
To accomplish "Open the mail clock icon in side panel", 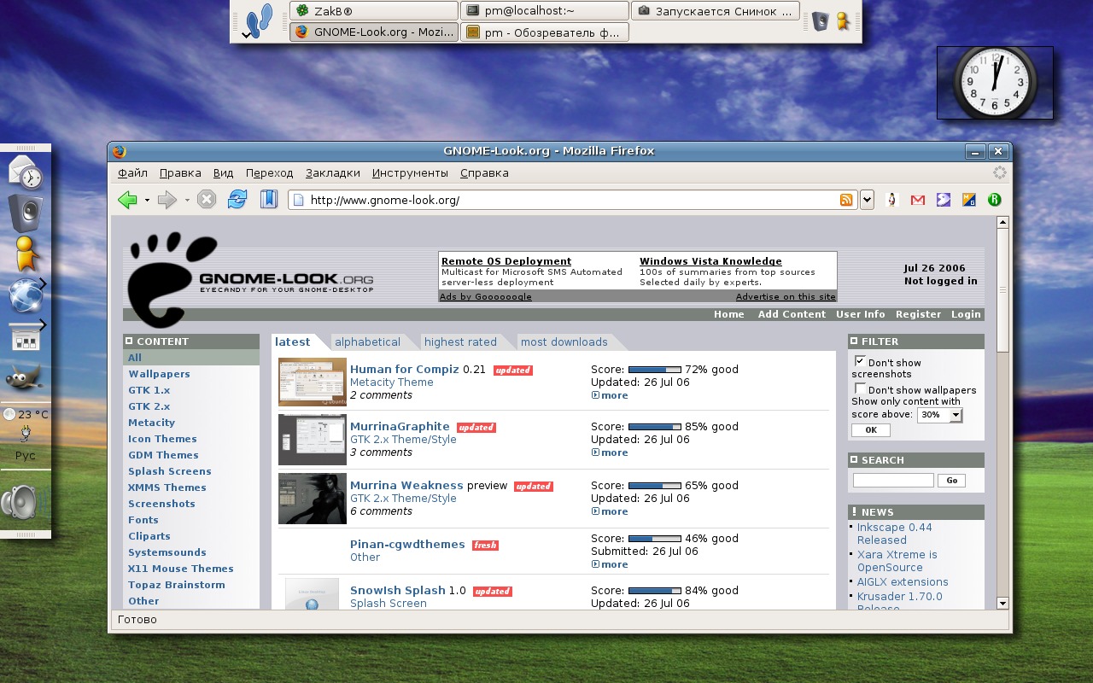I will [x=26, y=172].
